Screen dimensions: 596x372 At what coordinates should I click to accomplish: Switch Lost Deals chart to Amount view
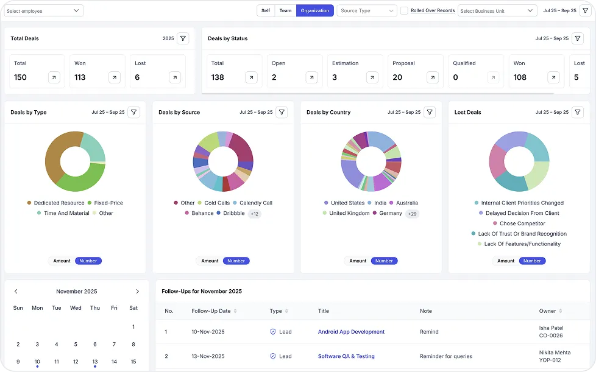505,261
